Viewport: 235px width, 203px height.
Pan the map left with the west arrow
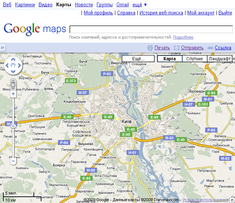tap(7, 66)
